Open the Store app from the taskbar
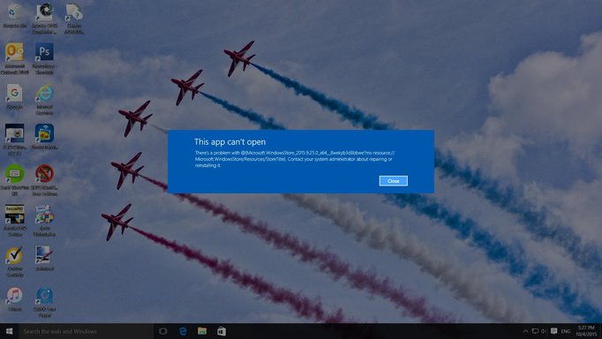Screen dimensions: 602x339 click(x=222, y=331)
